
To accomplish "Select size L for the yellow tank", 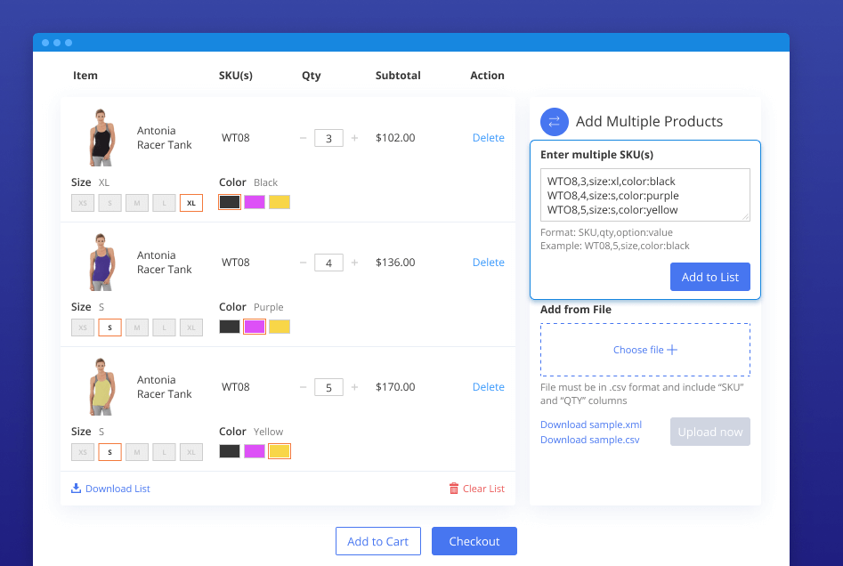I will click(x=164, y=452).
